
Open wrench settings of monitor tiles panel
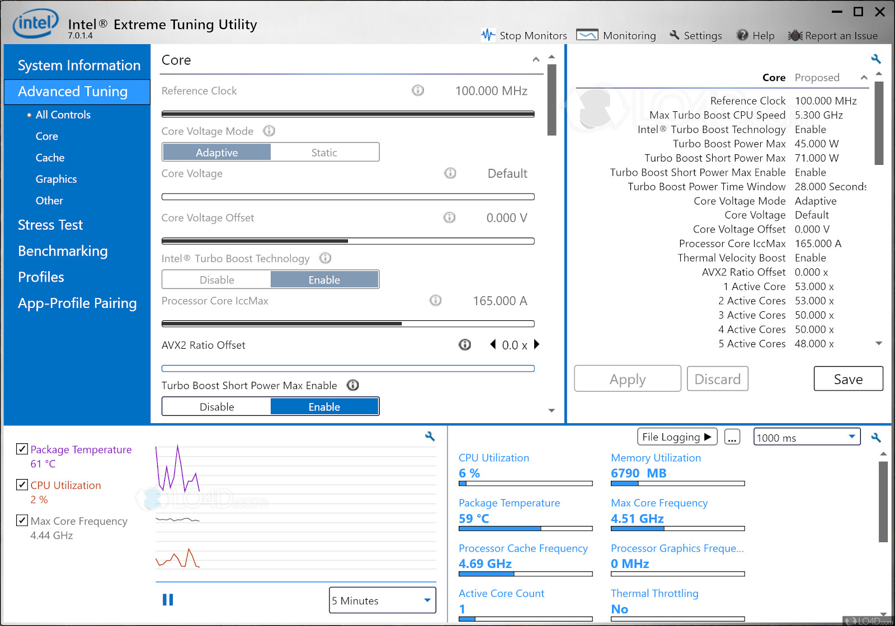coord(876,438)
